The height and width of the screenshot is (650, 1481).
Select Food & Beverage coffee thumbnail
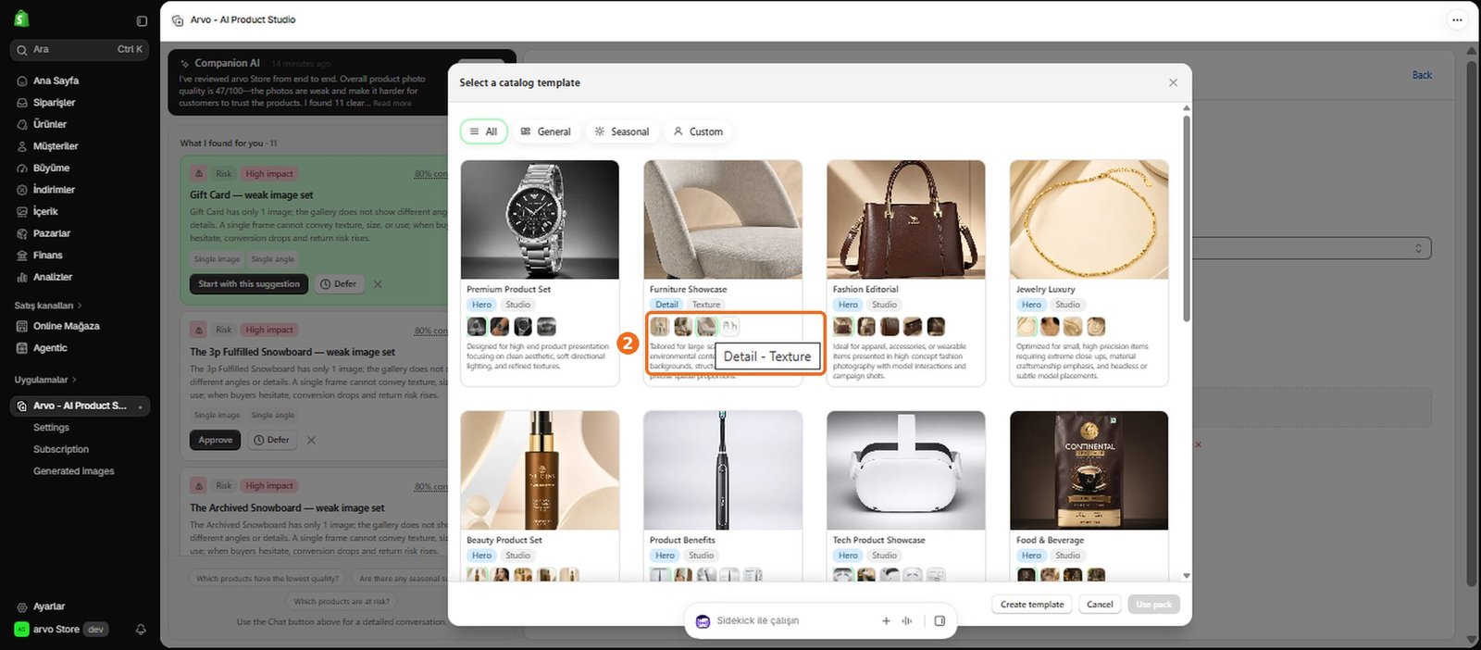[x=1089, y=470]
